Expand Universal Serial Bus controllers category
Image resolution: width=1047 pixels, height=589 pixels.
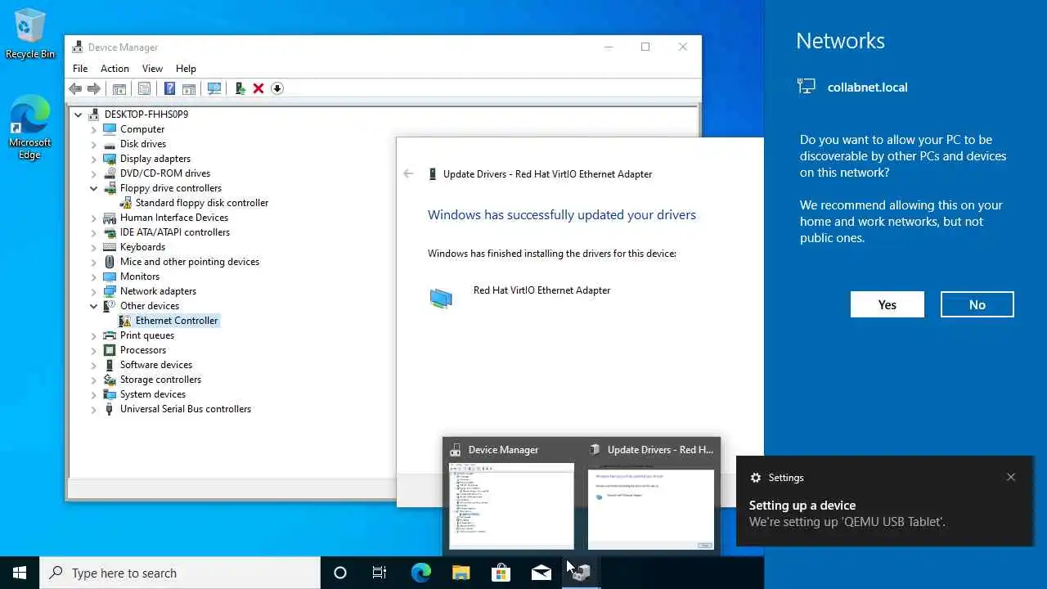pos(94,409)
